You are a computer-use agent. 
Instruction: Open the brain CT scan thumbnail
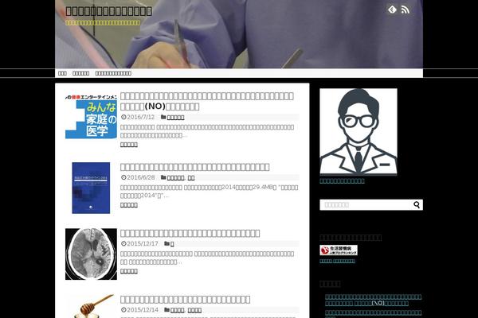[x=91, y=254]
